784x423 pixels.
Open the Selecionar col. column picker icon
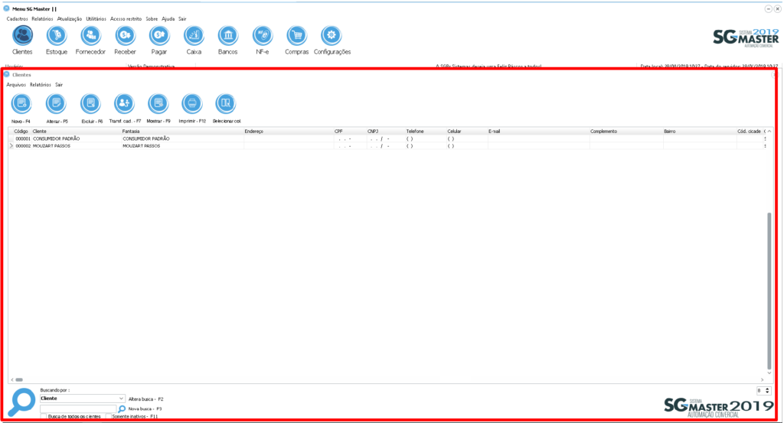(226, 103)
